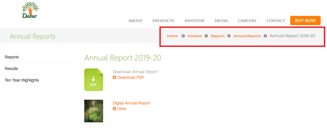Click the Reports breadcrumb link
Viewport: 327px width, 128px height.
coord(218,36)
